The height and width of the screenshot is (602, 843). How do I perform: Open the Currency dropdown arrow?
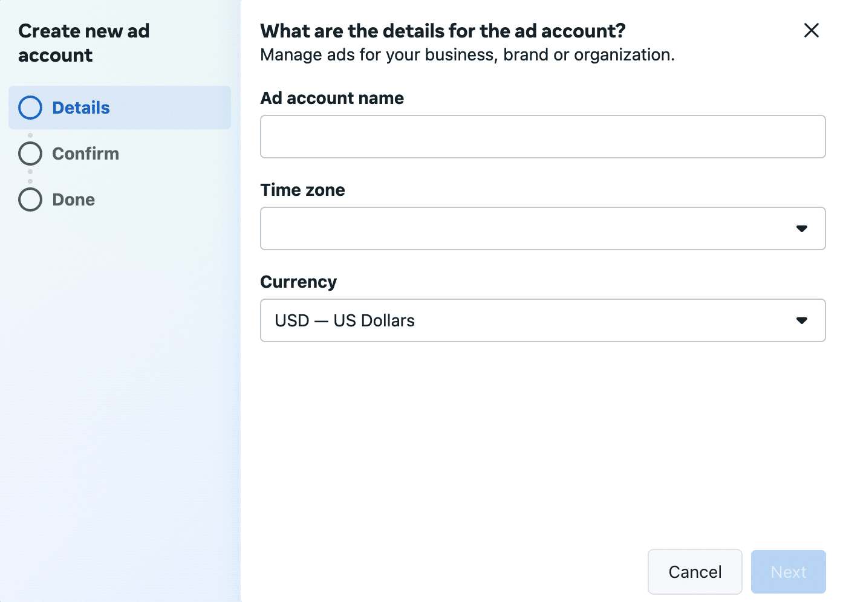802,320
